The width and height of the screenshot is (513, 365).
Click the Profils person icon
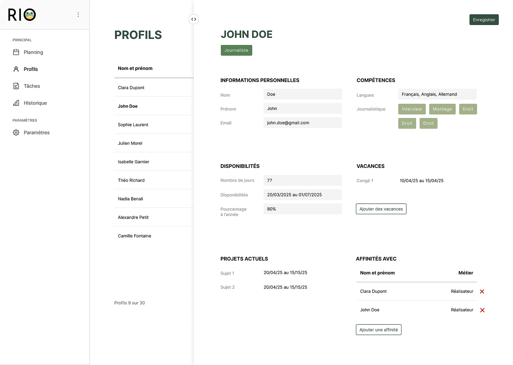16,69
